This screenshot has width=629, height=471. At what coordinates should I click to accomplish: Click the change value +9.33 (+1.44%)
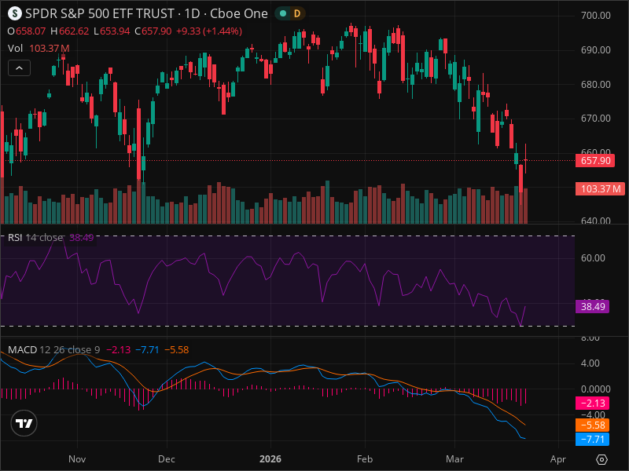pos(209,31)
